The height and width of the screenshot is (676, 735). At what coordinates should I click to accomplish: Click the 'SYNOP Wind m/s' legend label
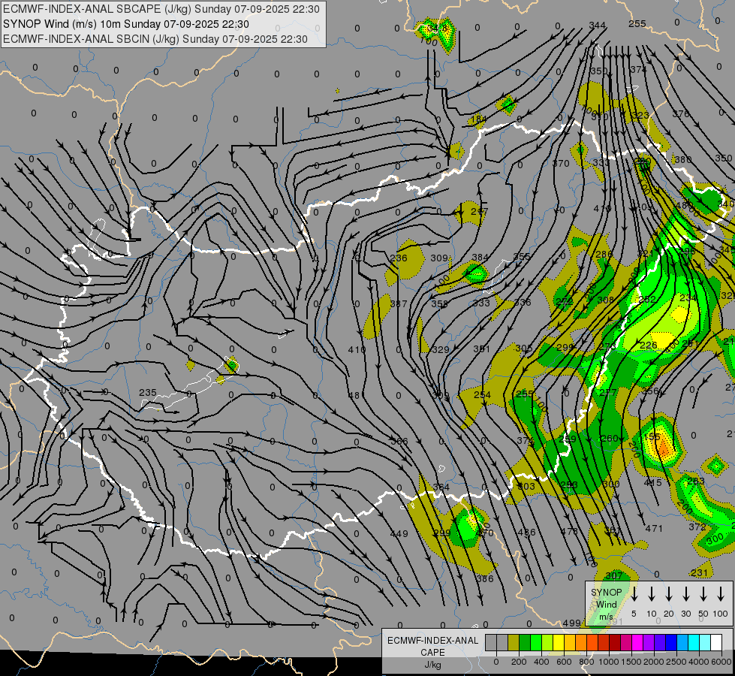tap(606, 604)
